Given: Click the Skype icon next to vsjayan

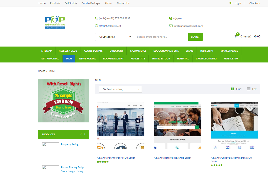Looking at the screenshot, I should (x=170, y=18).
